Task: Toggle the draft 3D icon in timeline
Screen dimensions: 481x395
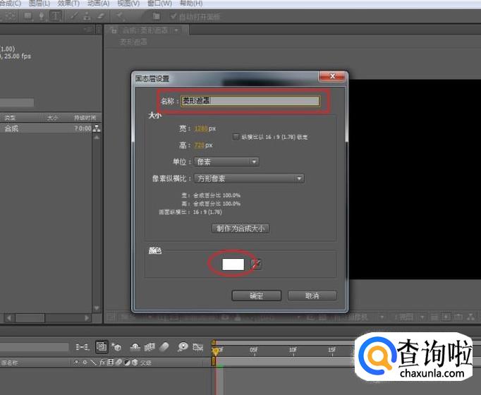Action: [x=116, y=347]
